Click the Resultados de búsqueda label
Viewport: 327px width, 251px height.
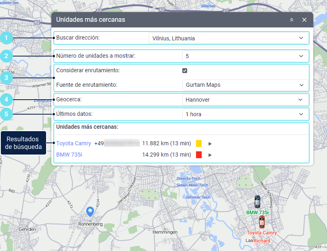[22, 143]
